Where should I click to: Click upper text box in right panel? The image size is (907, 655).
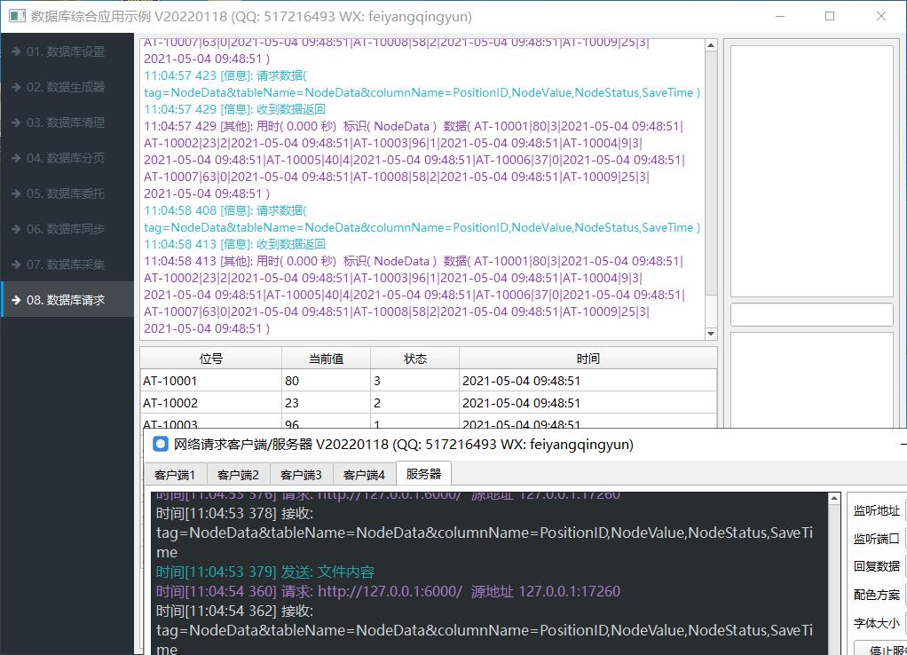click(x=812, y=171)
